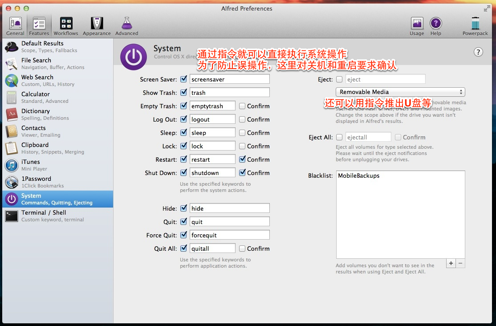Enable Confirm for Lock

point(242,146)
